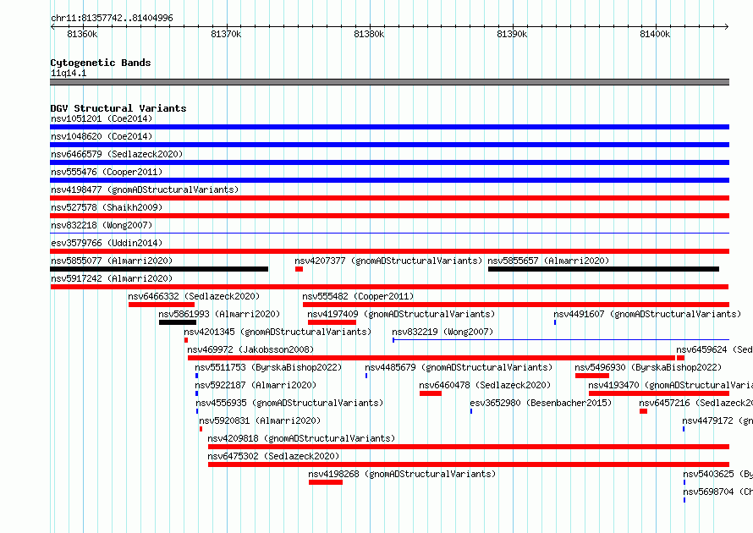Click the Cytogenetic Bands track title
Screen dimensions: 753x533
click(x=101, y=63)
